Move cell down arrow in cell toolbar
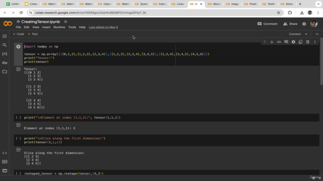The width and height of the screenshot is (323, 181). point(272,42)
